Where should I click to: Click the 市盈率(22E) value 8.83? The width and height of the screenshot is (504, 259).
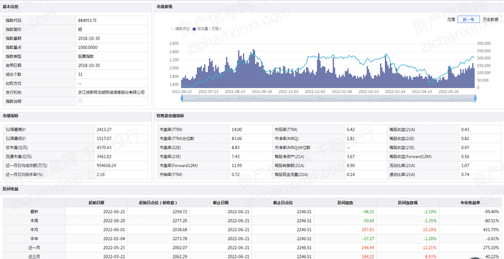pos(236,148)
